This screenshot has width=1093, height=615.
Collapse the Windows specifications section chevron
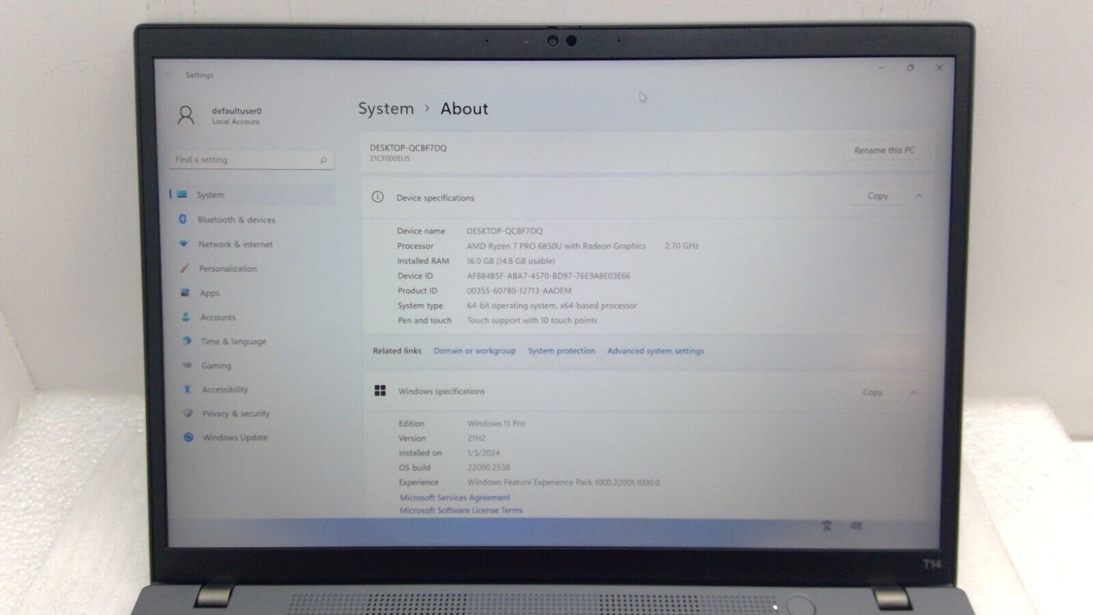[913, 393]
